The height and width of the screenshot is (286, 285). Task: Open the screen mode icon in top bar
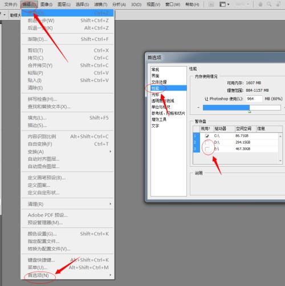(x=222, y=4)
